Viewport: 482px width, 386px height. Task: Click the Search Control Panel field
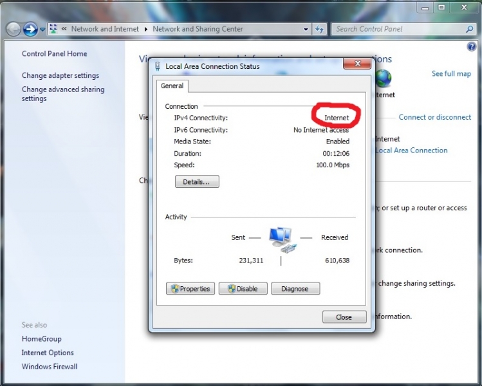pyautogui.click(x=398, y=29)
